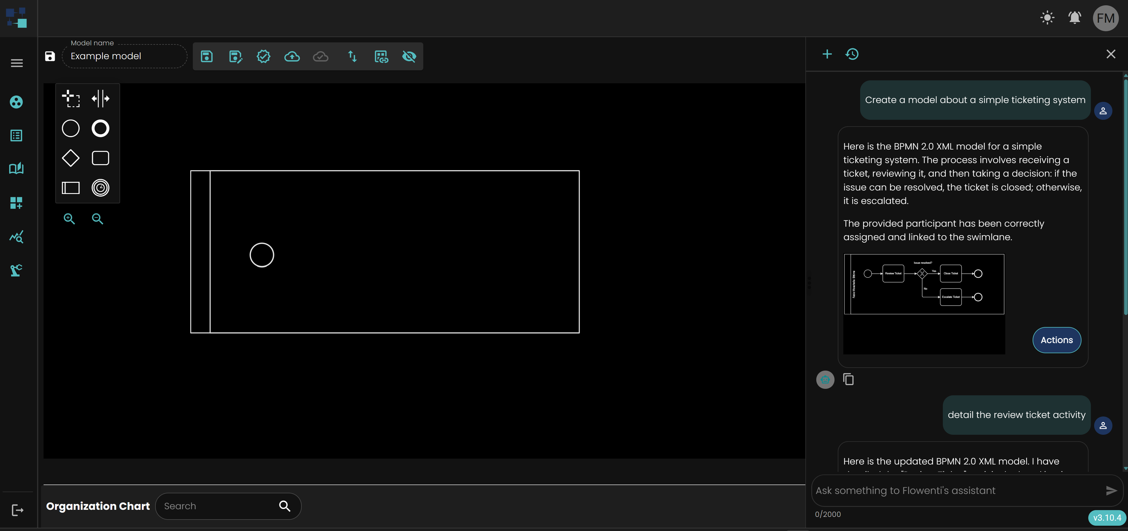Click the Organization Chart heading
Screen dimensions: 1128x531
pyautogui.click(x=98, y=506)
